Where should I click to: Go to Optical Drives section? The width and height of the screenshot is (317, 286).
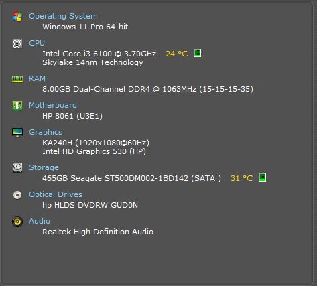coord(56,194)
